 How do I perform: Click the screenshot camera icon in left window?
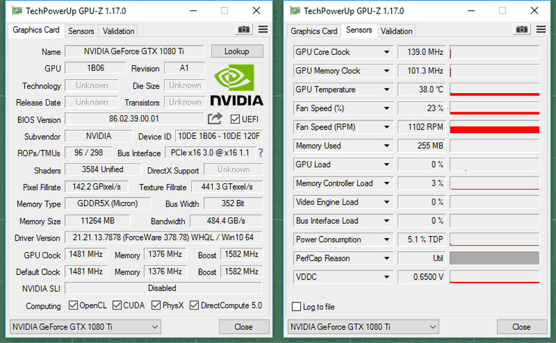[244, 30]
